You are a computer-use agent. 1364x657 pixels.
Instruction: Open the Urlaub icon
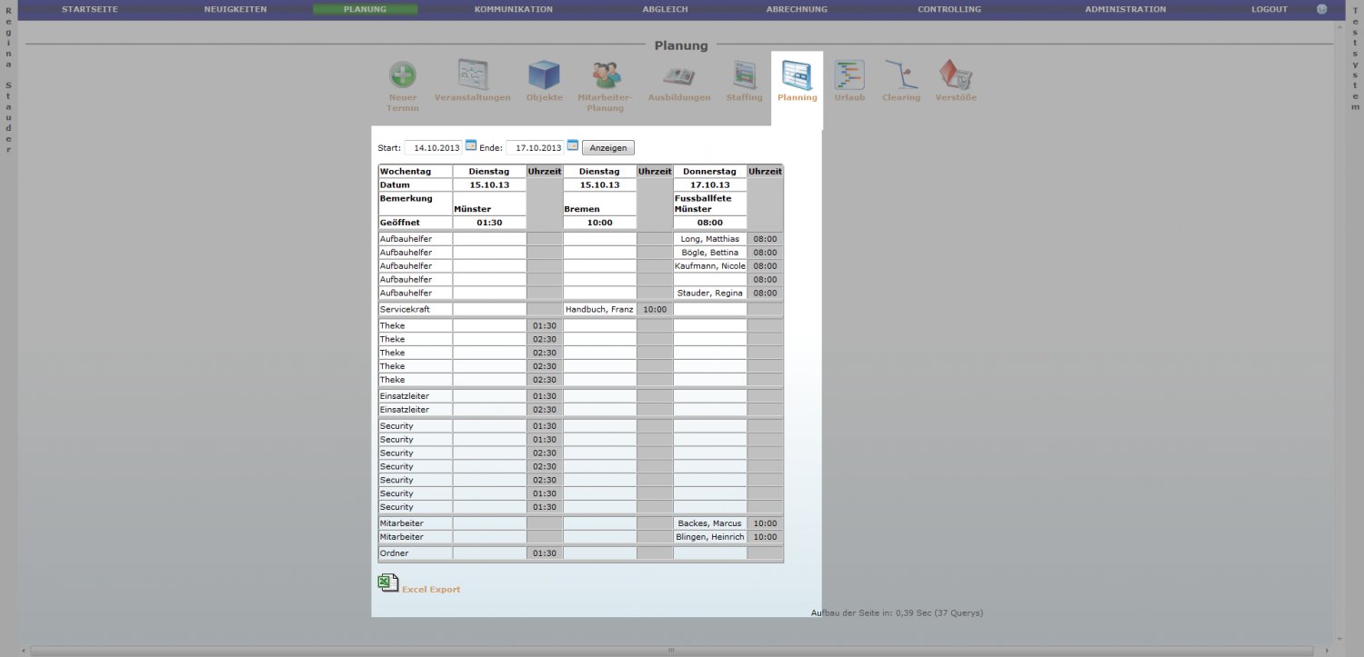click(x=849, y=75)
